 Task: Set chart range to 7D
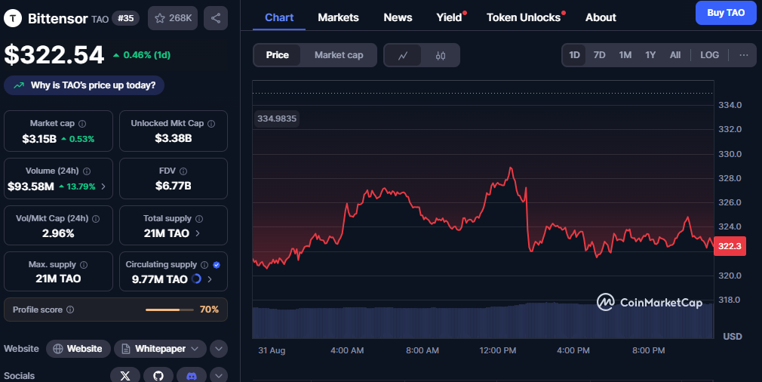pyautogui.click(x=600, y=55)
